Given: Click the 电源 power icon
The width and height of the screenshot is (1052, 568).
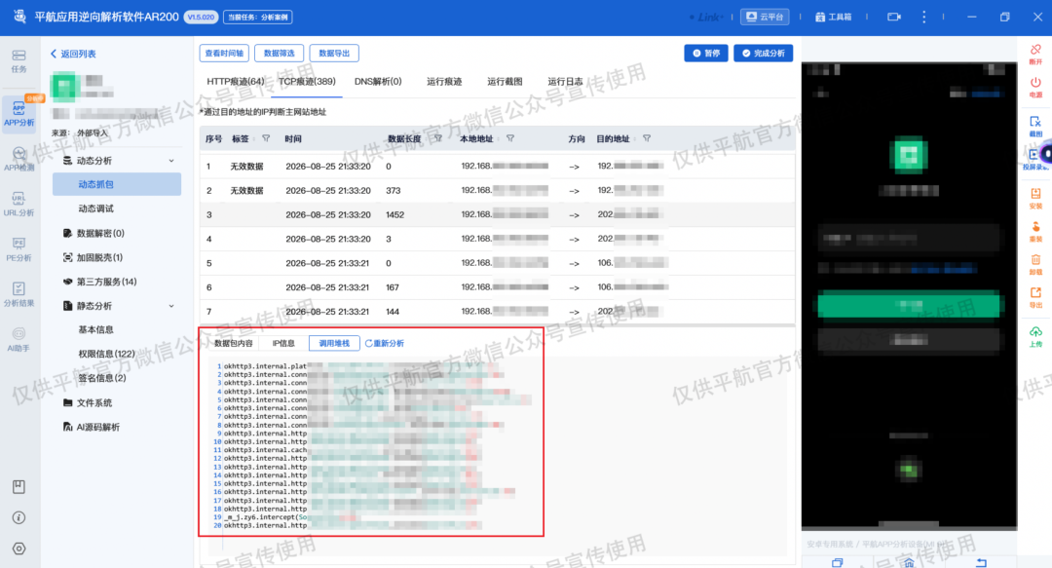Looking at the screenshot, I should click(1035, 87).
